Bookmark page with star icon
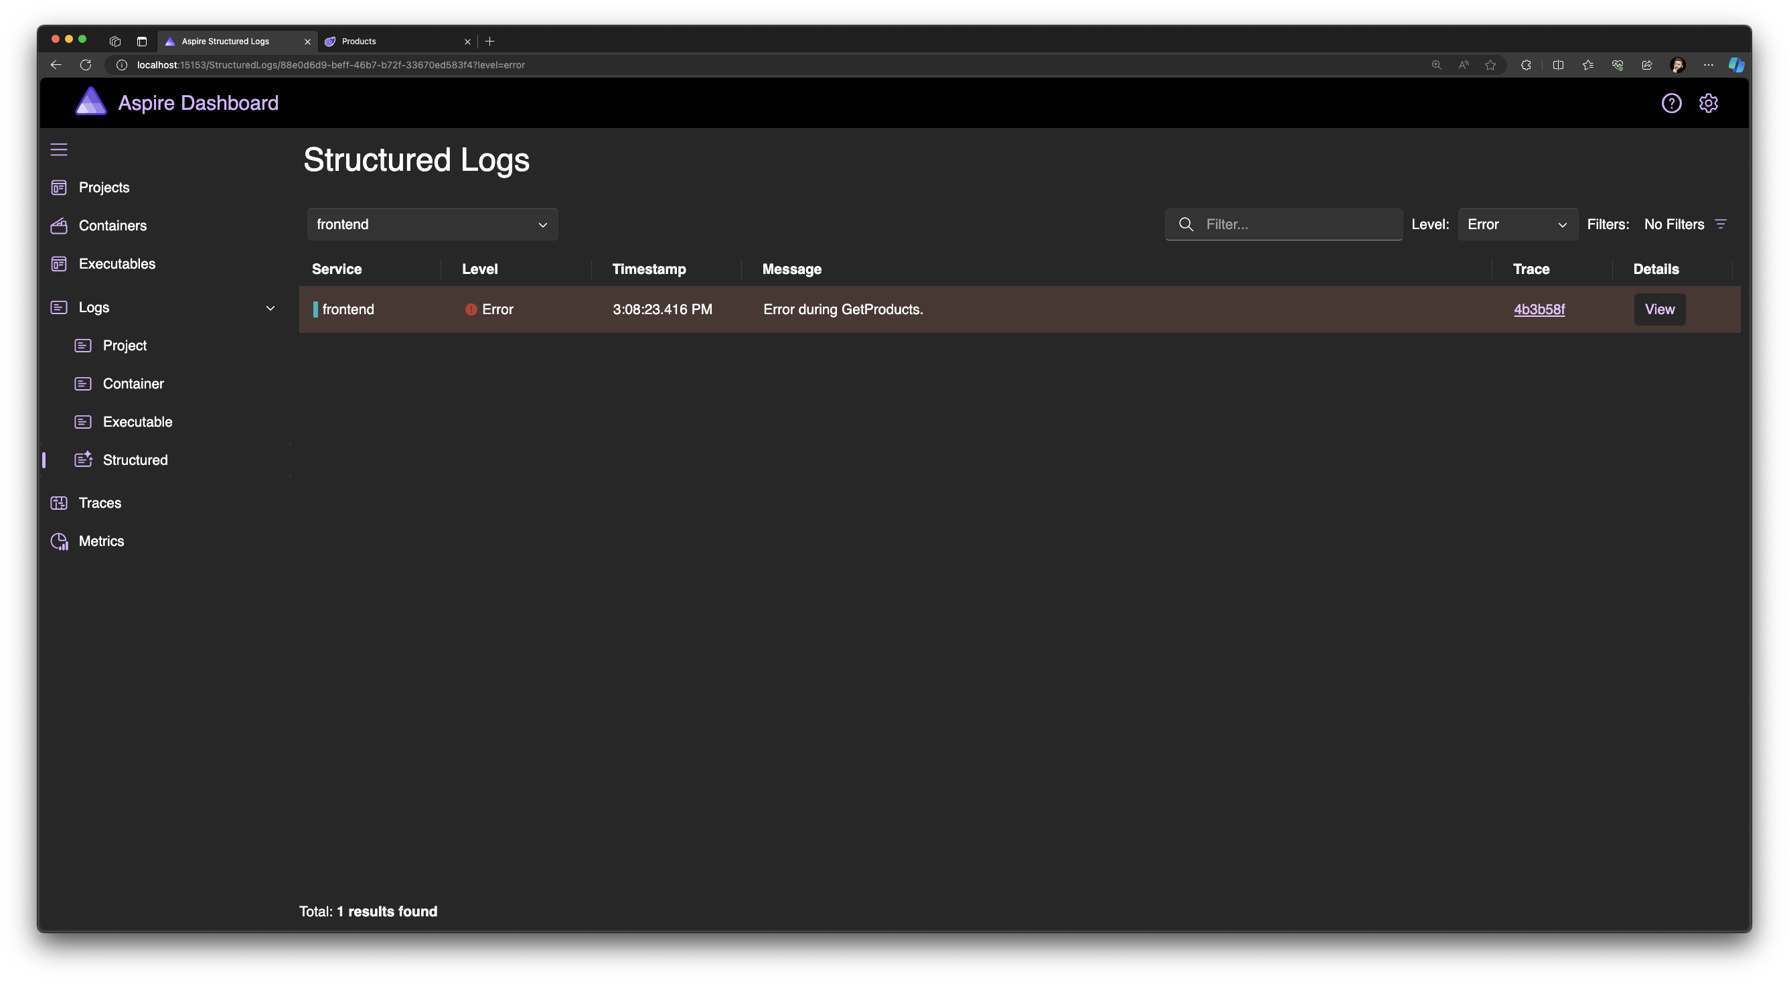Image resolution: width=1789 pixels, height=982 pixels. pyautogui.click(x=1490, y=64)
